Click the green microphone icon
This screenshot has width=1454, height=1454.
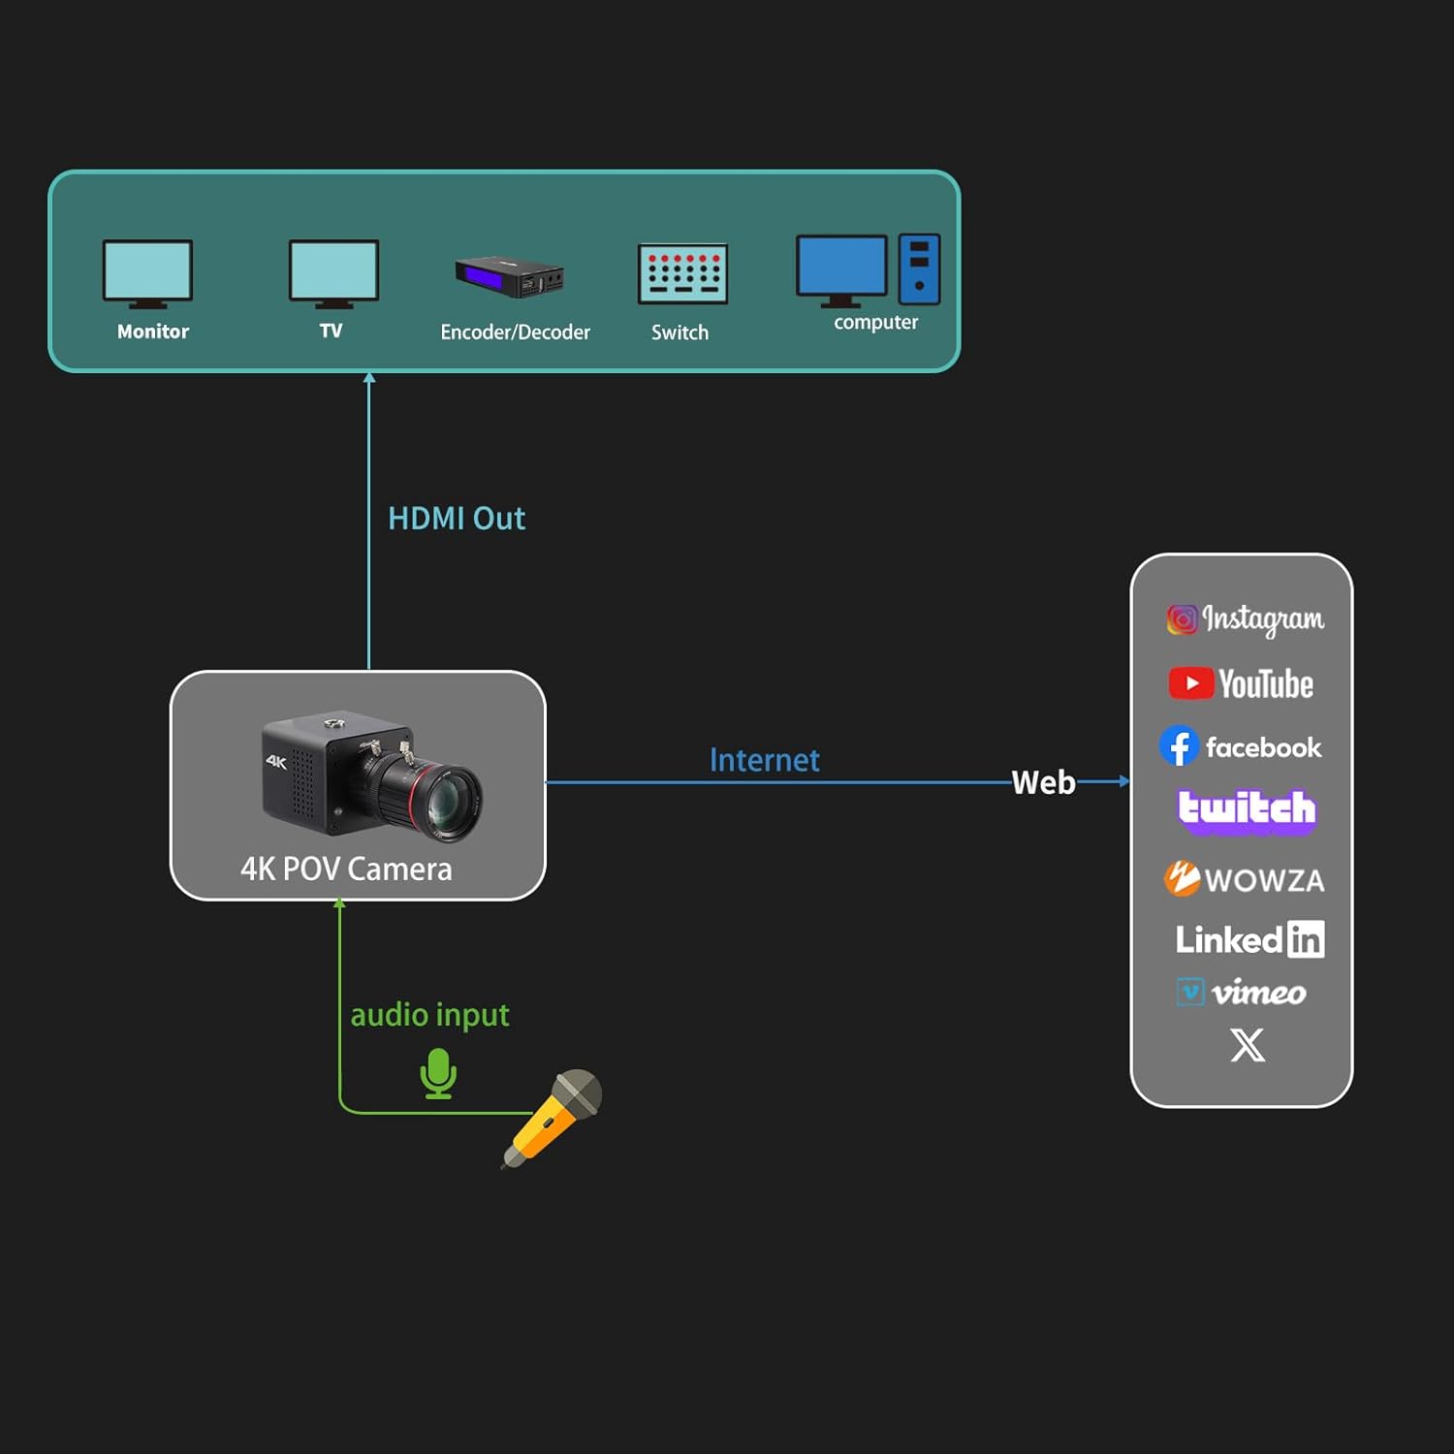click(x=438, y=1073)
